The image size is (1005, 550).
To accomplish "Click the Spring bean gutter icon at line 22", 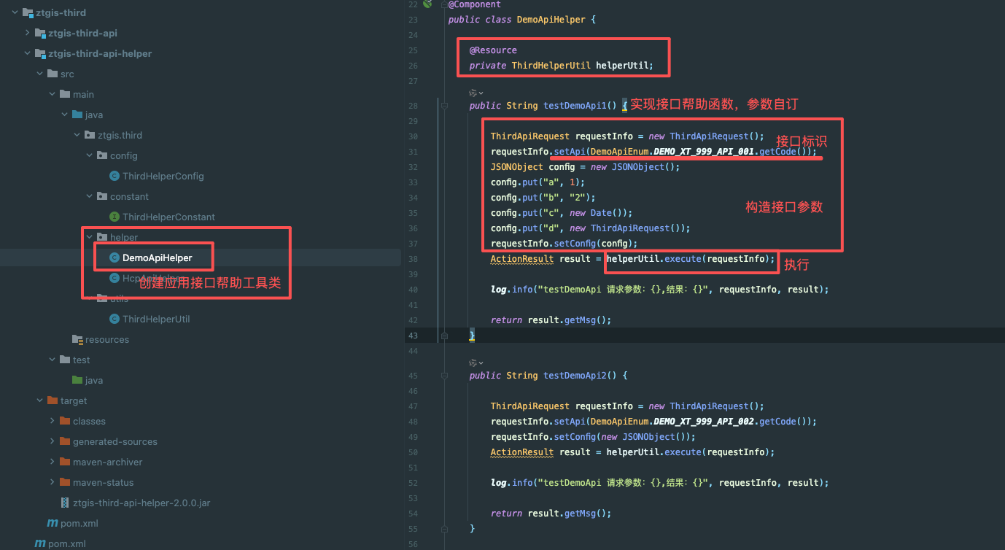I will click(x=427, y=4).
